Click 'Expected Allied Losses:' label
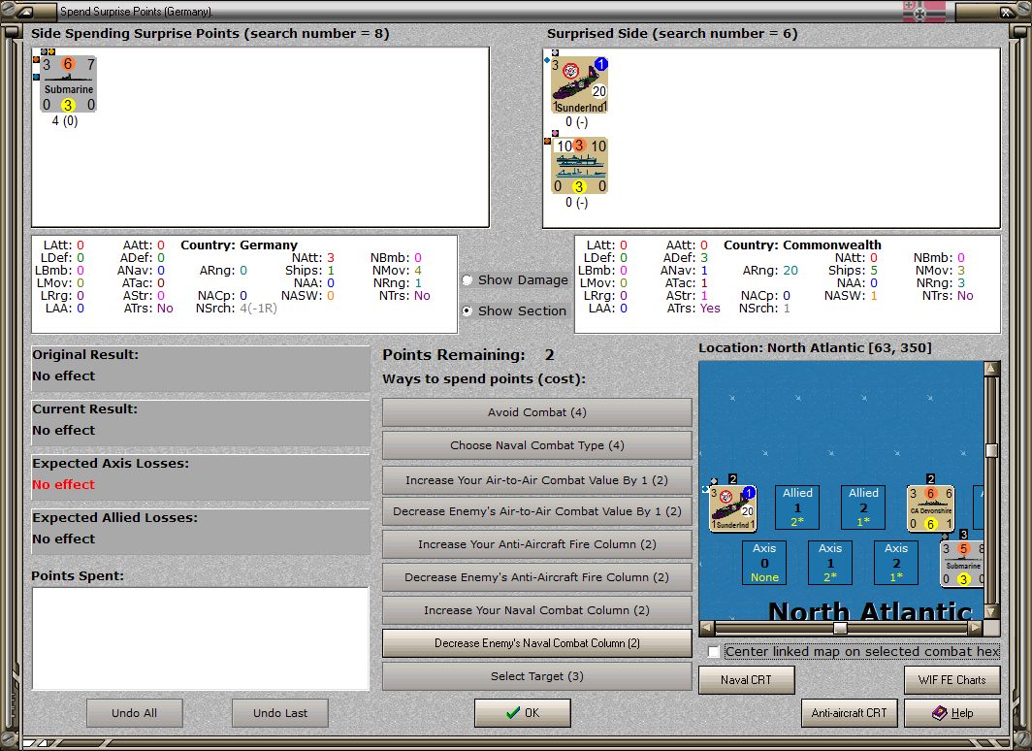 pos(115,518)
